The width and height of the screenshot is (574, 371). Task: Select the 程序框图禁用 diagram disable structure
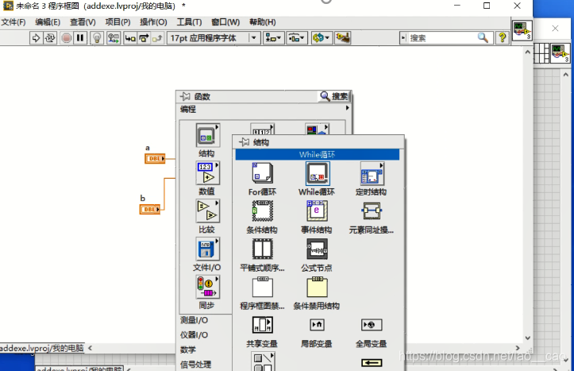[x=262, y=287]
